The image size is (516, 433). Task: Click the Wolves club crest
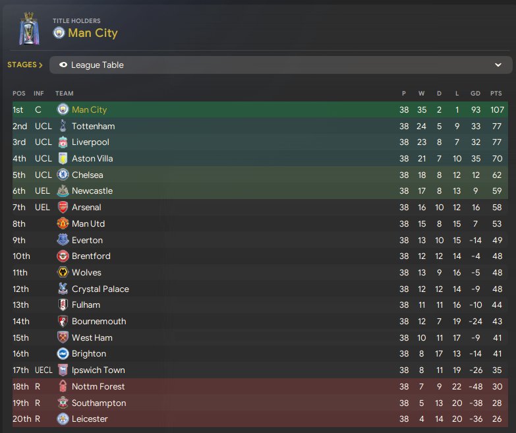(x=63, y=272)
